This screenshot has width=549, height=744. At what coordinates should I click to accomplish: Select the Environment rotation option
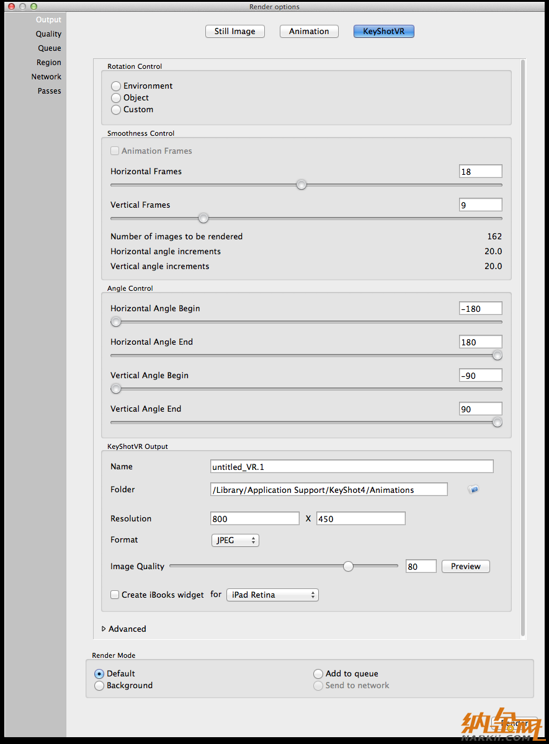coord(116,86)
